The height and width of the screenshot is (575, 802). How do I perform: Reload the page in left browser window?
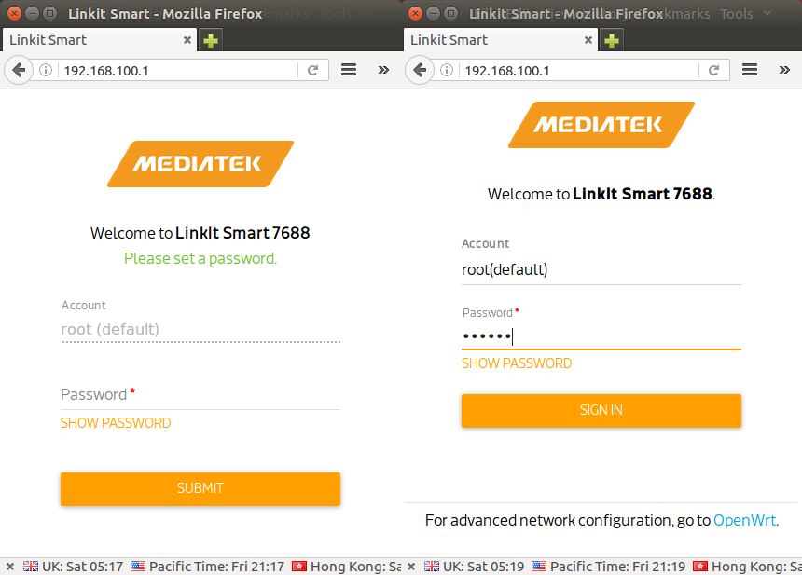(313, 70)
